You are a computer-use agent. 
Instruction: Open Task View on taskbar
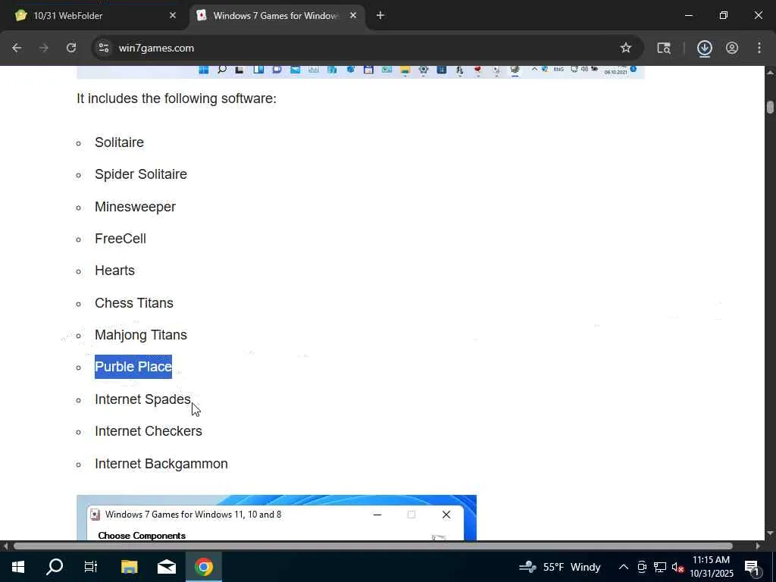click(91, 567)
